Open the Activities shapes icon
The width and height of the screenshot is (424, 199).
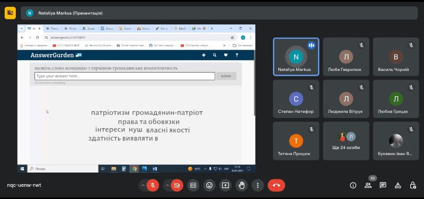(x=398, y=185)
